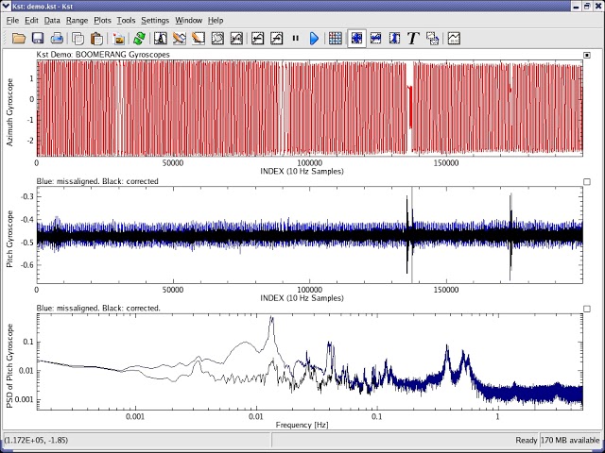Click the Open file folder icon

[19, 38]
